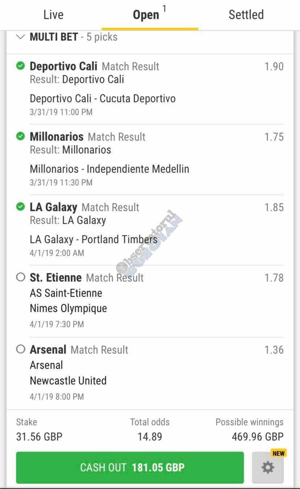Click pending circle next to St. Etienne

click(21, 278)
